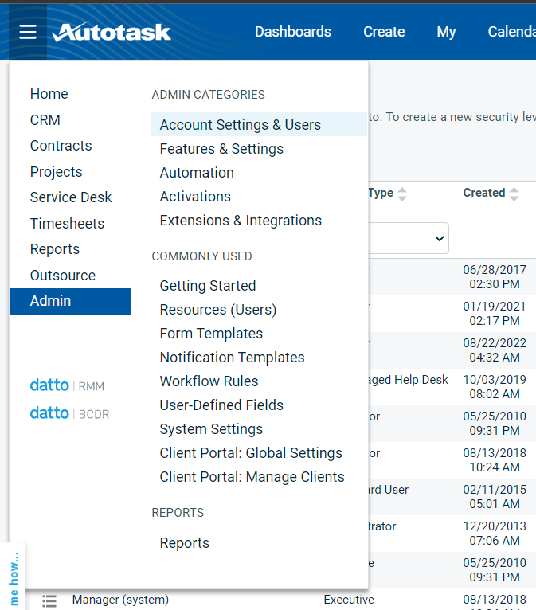Click the 02/11/2015 05:01 AM created date
The image size is (536, 610).
(x=495, y=497)
